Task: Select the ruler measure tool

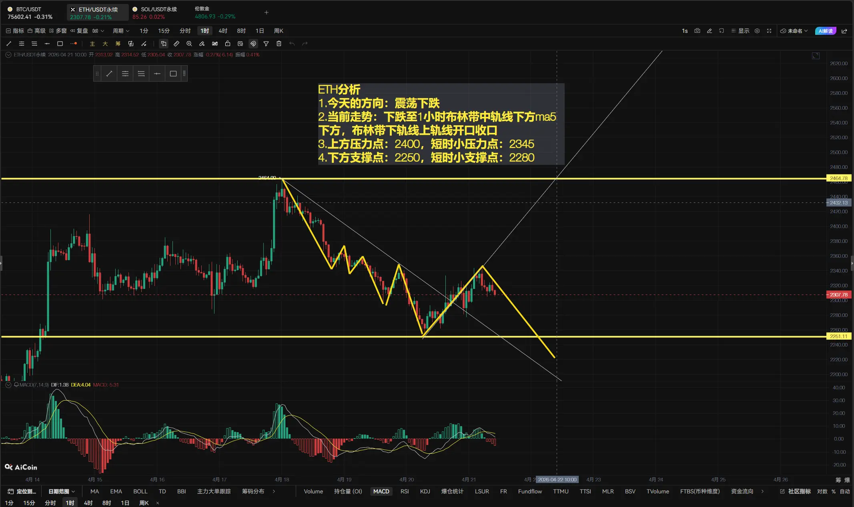Action: (x=176, y=44)
